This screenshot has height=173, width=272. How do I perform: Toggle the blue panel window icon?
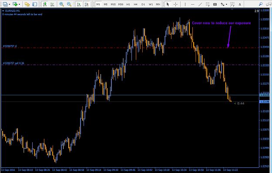[35, 4]
